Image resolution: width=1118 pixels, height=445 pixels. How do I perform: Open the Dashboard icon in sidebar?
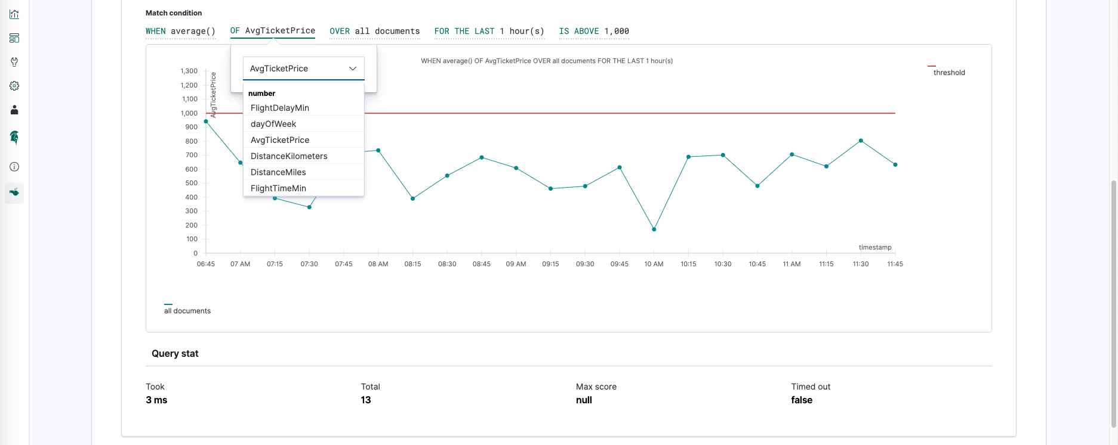click(x=14, y=38)
